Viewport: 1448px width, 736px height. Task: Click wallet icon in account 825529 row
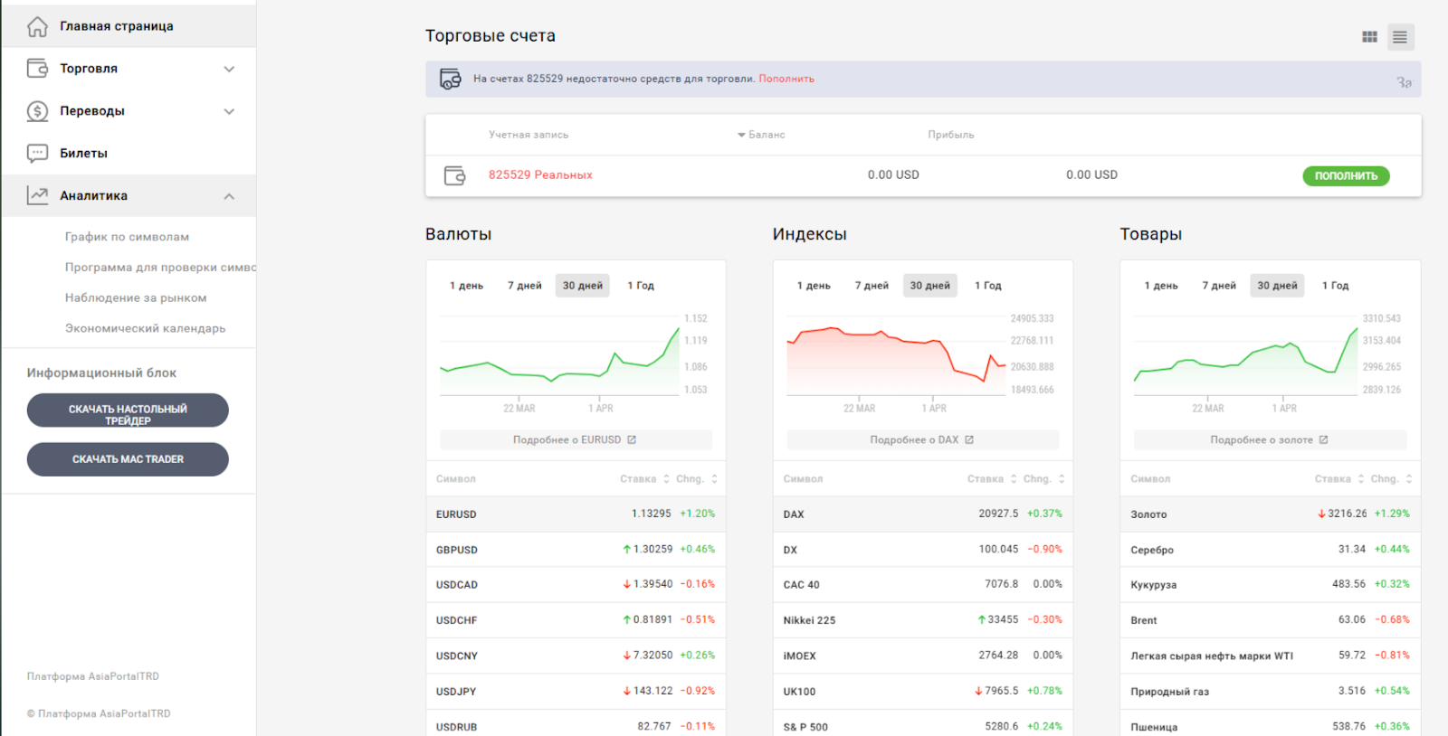click(454, 175)
